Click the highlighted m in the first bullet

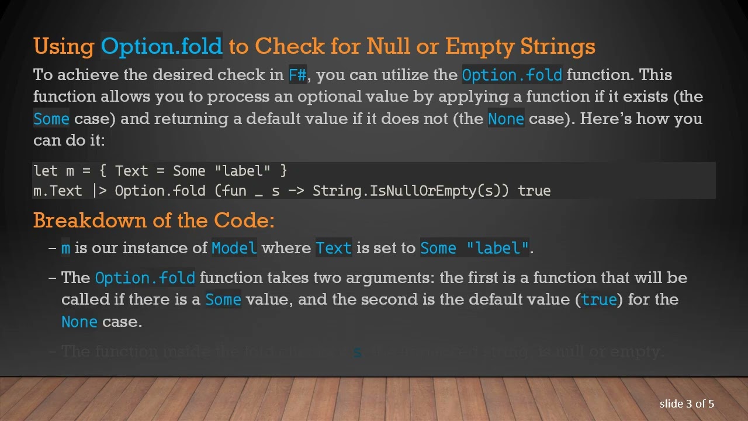[65, 248]
